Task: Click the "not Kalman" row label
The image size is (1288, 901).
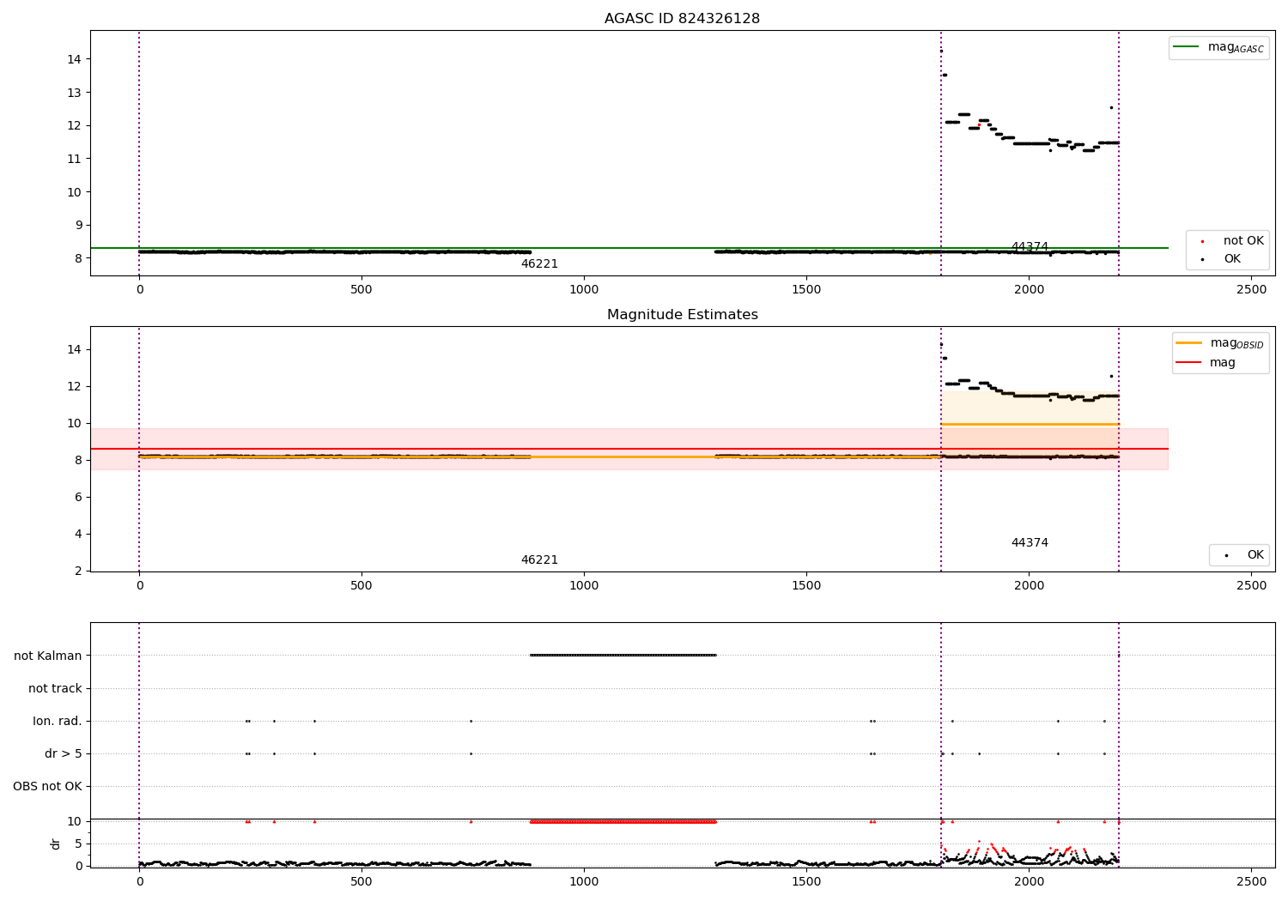Action: tap(48, 656)
